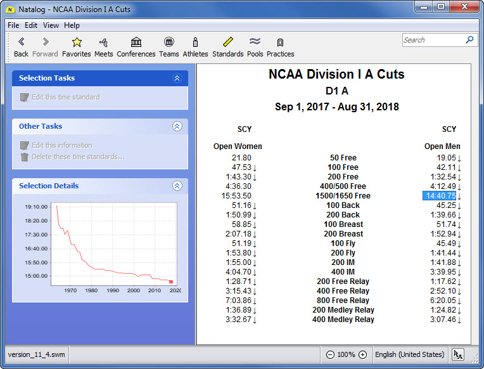Open the Athletes toolbar icon
The image size is (484, 369).
coord(195,42)
